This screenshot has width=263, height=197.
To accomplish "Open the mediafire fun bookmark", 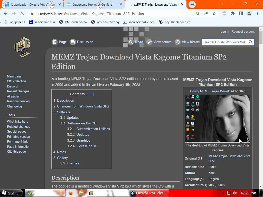I will coord(42,22).
